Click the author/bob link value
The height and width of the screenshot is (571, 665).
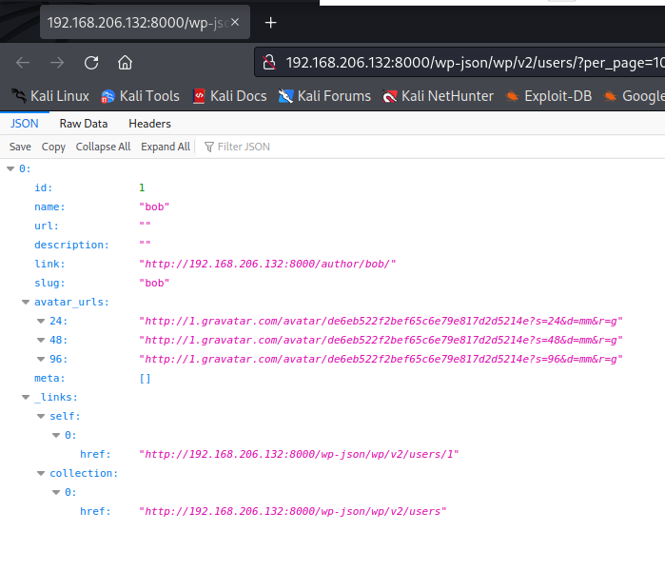[x=267, y=264]
